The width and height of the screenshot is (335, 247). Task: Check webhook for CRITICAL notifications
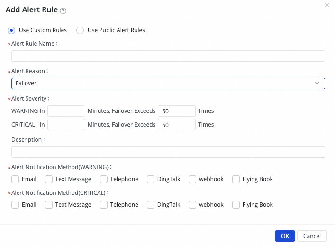click(192, 205)
